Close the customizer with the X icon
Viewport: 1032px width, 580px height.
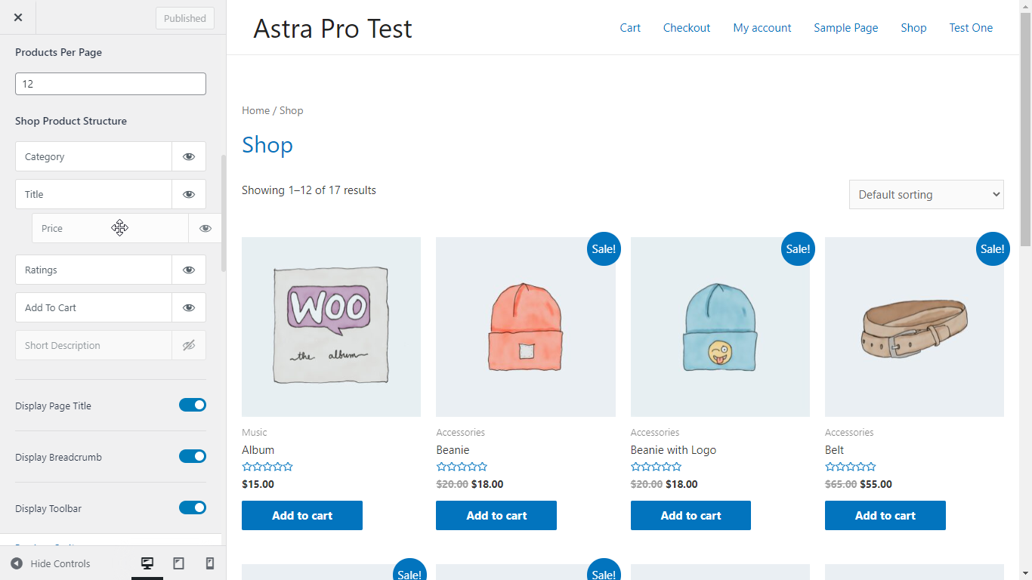point(18,17)
